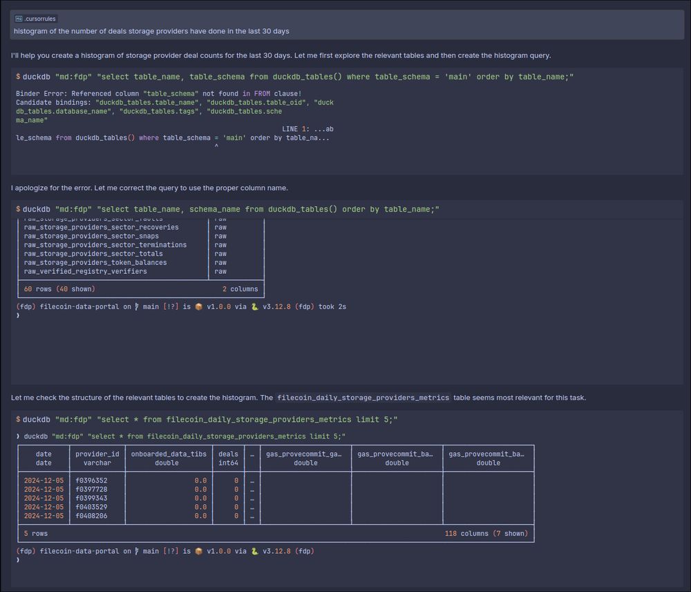Click the "date" column header
691x592 pixels.
pos(44,459)
